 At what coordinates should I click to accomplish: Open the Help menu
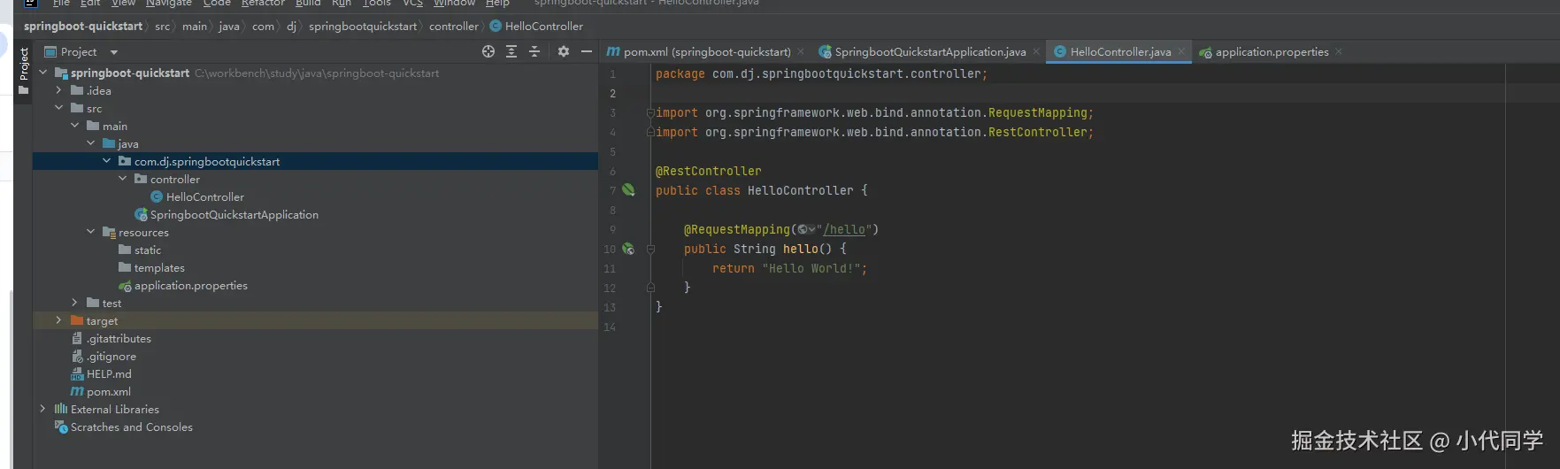497,4
